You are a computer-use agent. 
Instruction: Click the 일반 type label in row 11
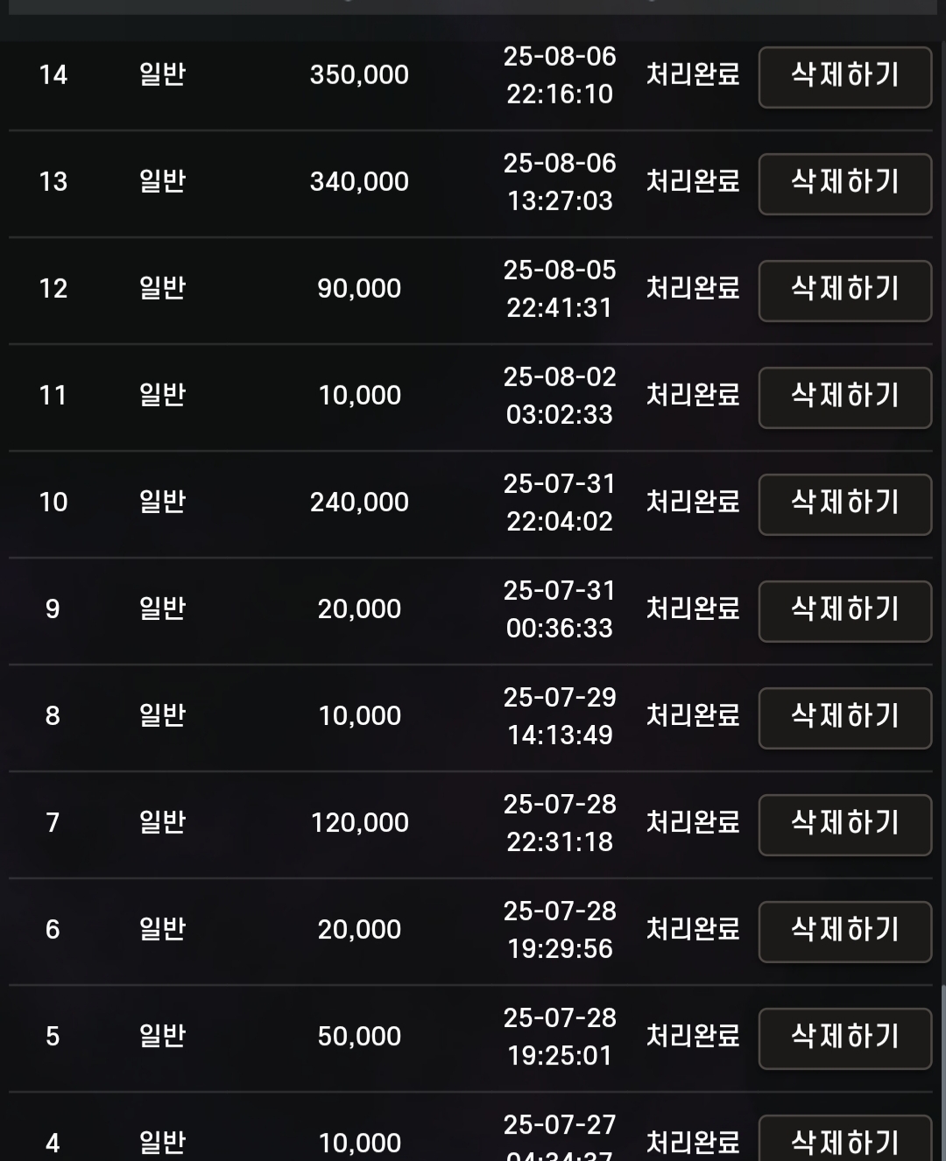[x=162, y=395]
